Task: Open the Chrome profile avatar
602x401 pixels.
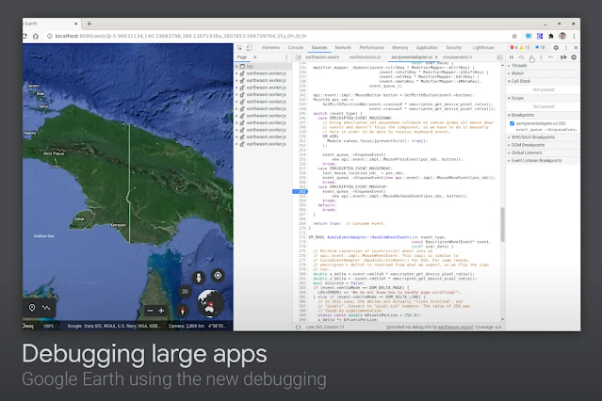Action: pos(562,36)
